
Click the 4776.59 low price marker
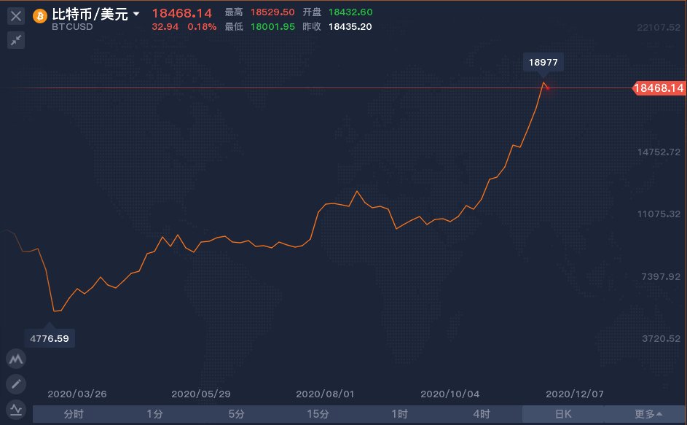tap(50, 338)
